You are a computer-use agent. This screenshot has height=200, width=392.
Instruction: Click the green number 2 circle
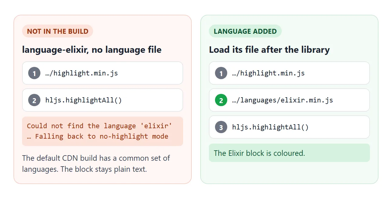(x=221, y=100)
